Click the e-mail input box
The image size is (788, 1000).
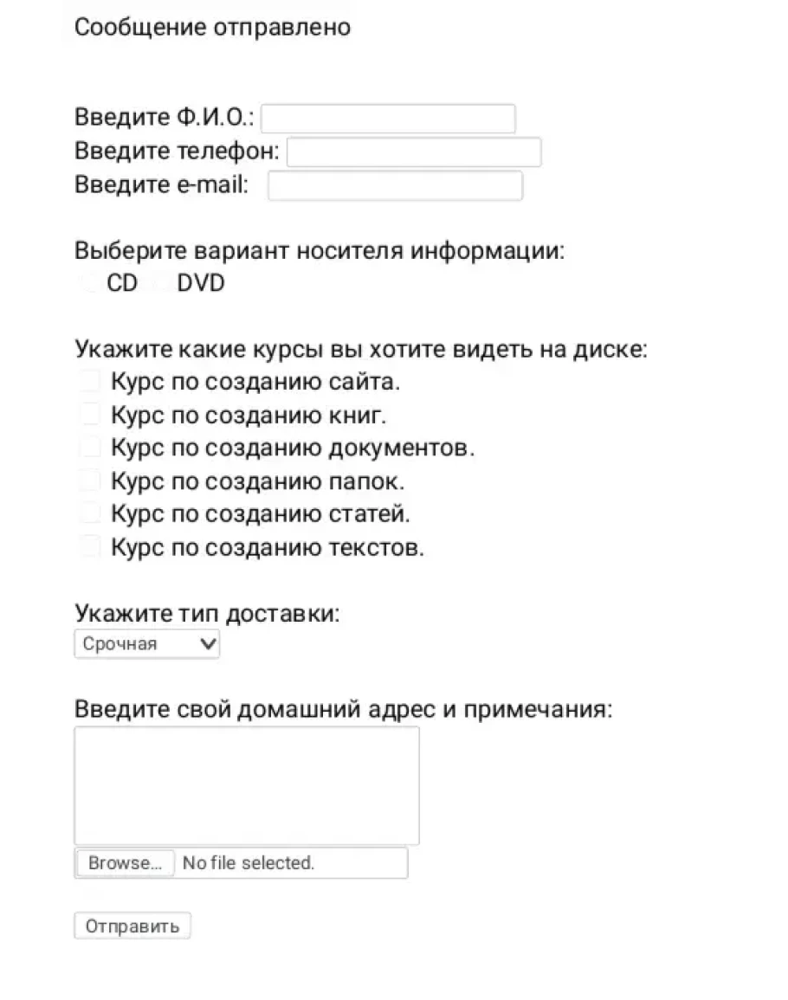pos(395,186)
